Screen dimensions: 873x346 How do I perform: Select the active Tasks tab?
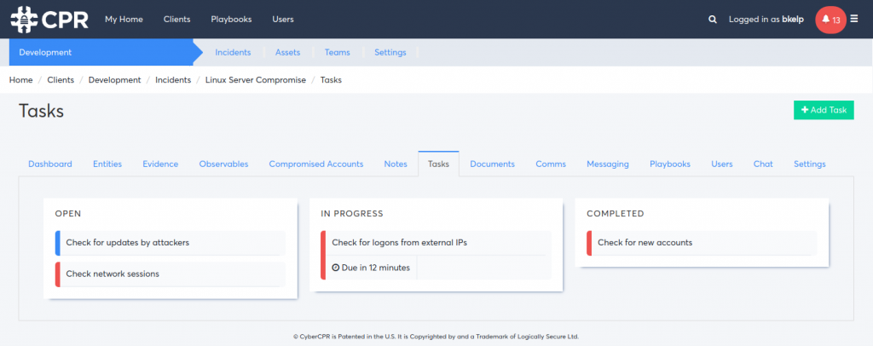(x=438, y=164)
